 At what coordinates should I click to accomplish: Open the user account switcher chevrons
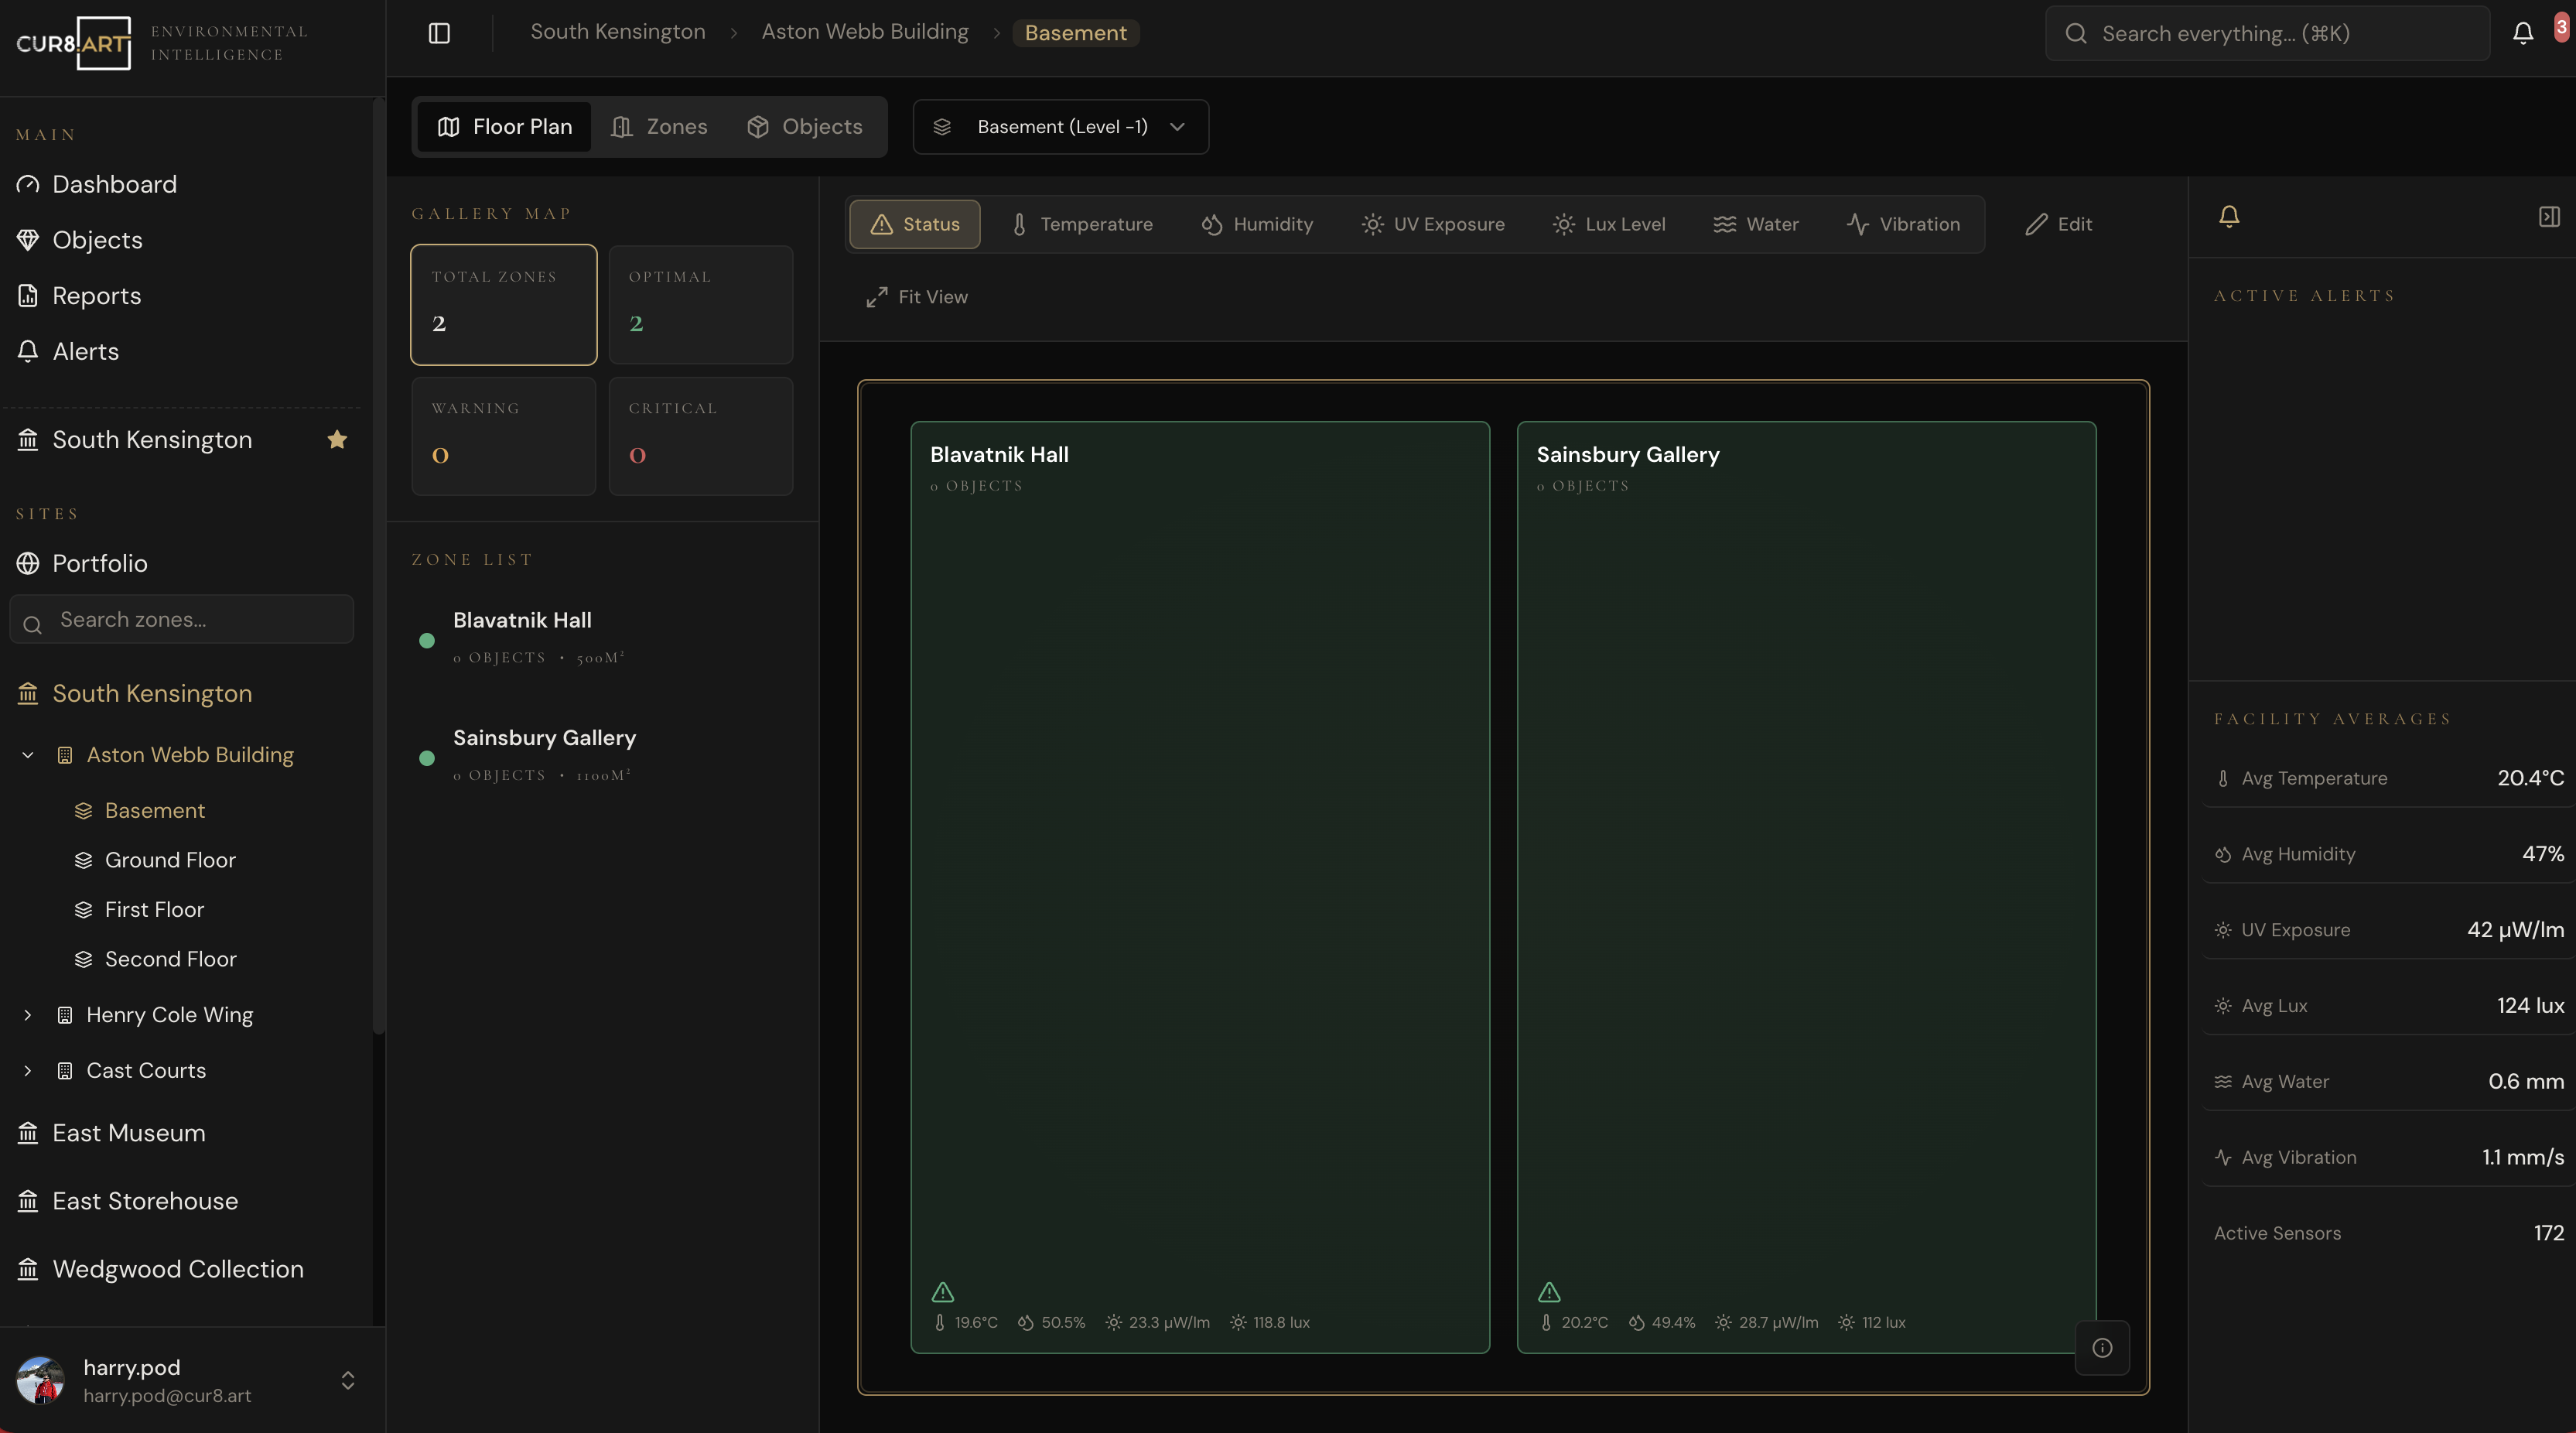(x=348, y=1380)
